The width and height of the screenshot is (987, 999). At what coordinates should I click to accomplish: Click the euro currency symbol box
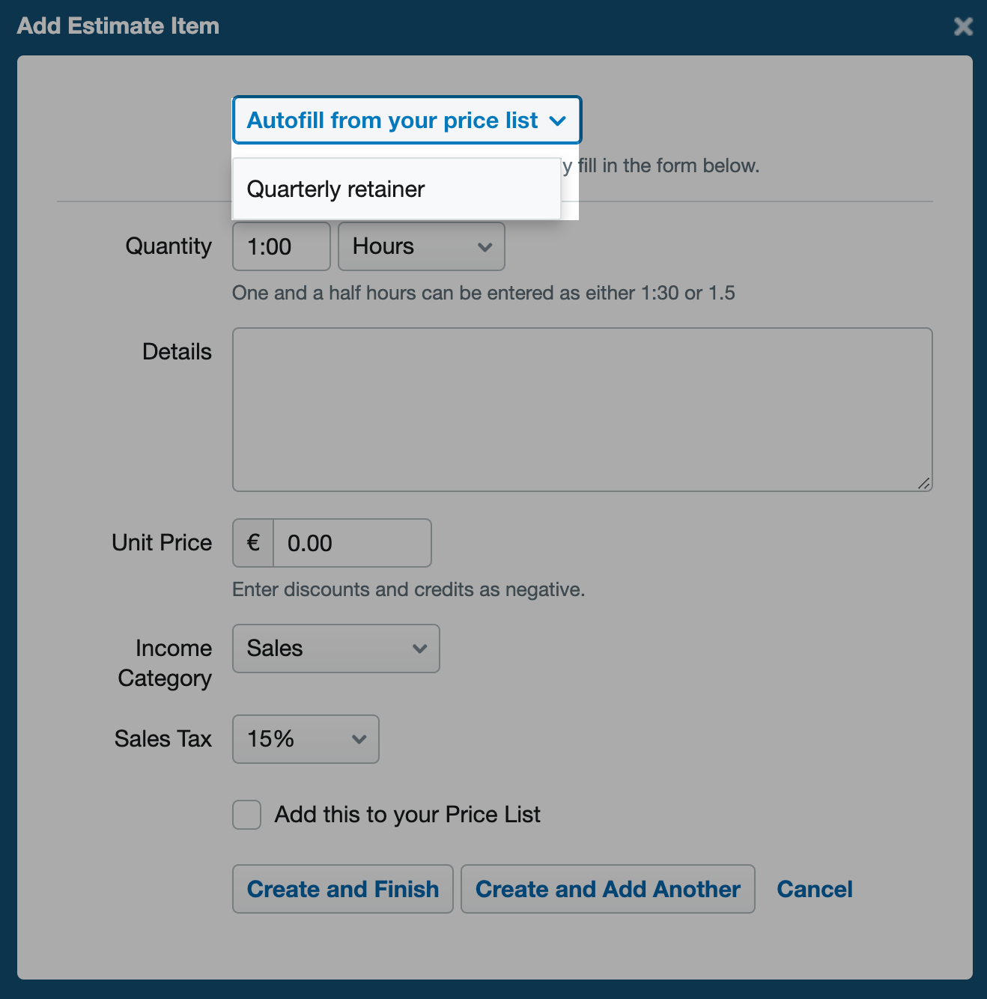(x=253, y=543)
